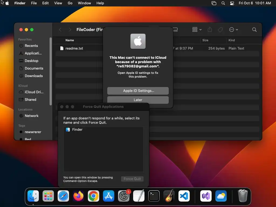
Task: Minimize the Finder window with yellow button
Action: (26, 30)
